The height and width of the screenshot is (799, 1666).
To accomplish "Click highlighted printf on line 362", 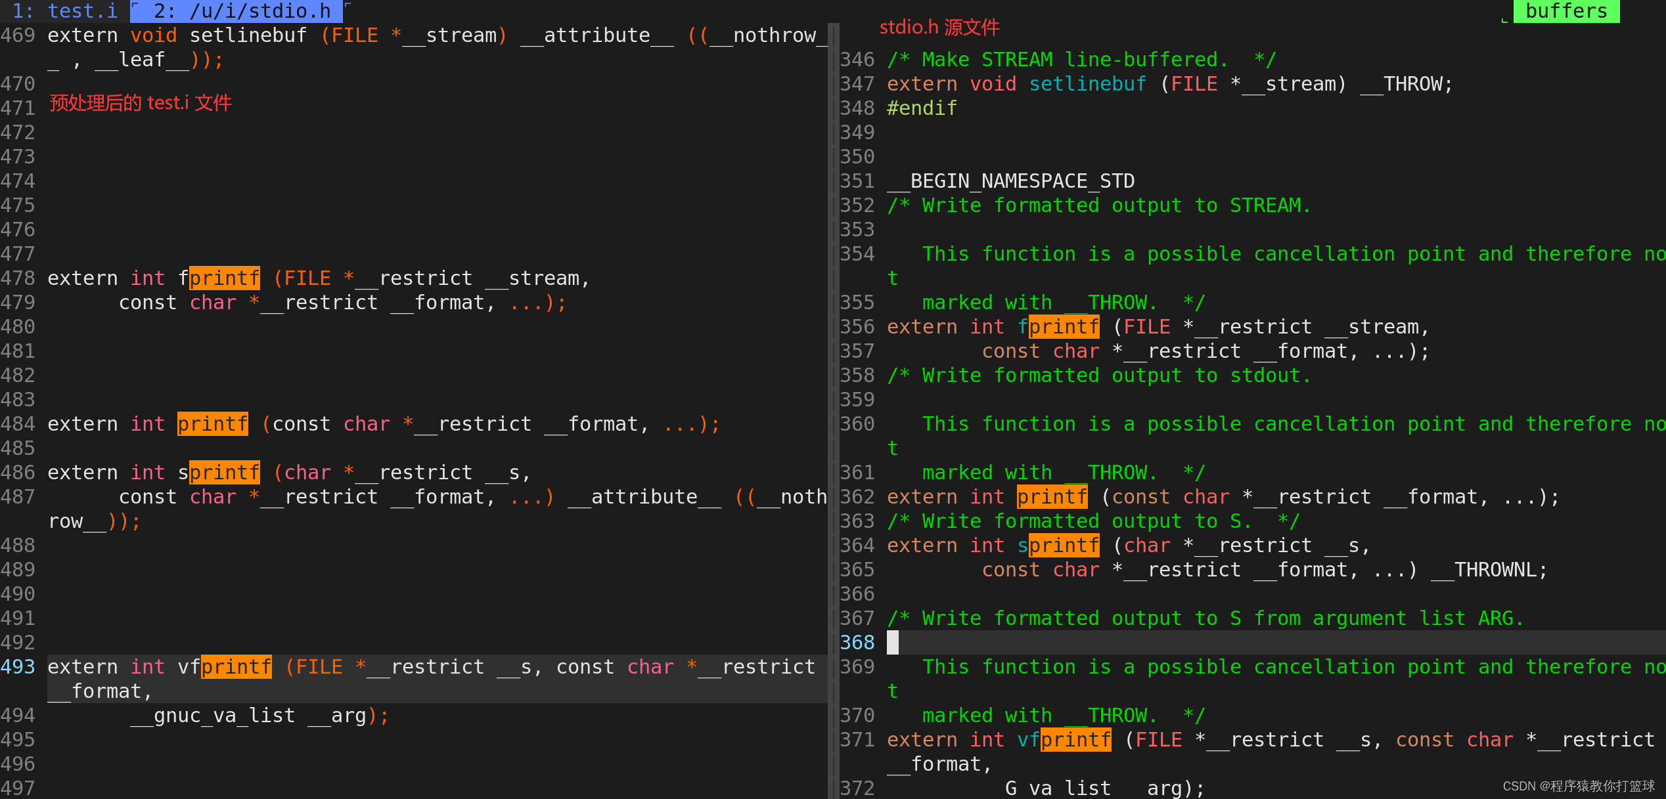I will coord(1052,497).
